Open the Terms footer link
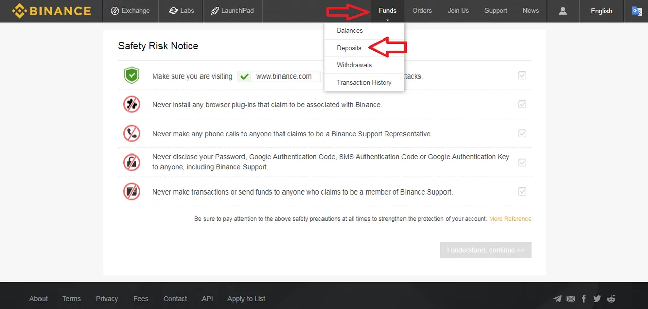 pos(71,299)
